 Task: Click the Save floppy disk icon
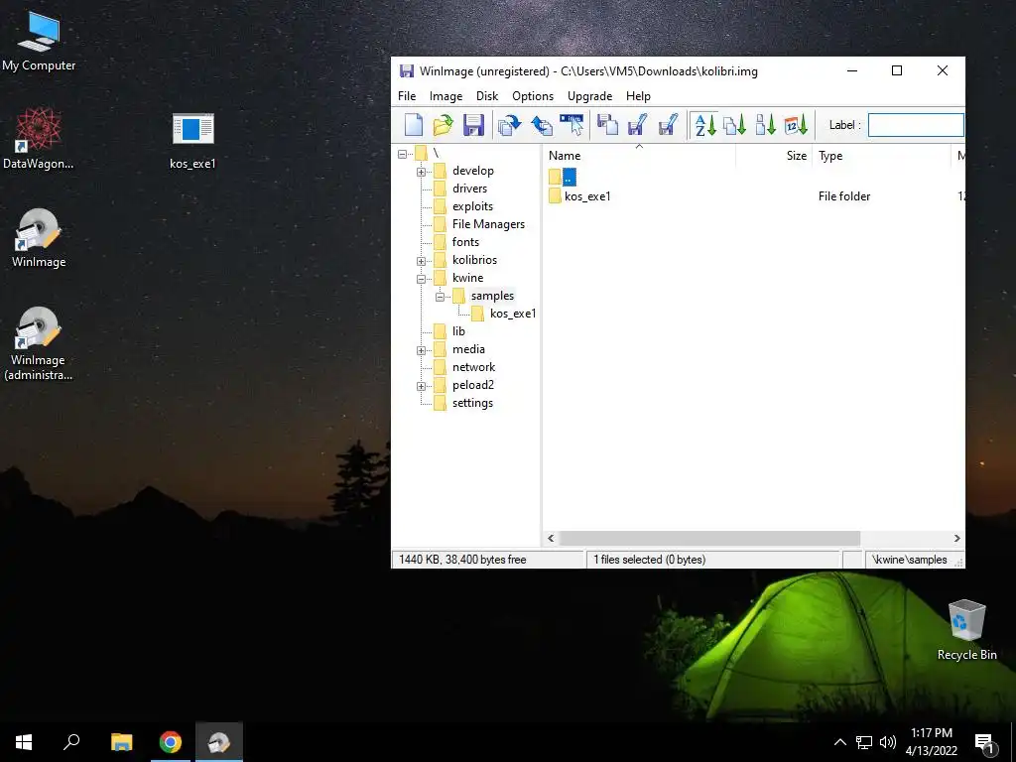click(x=473, y=124)
